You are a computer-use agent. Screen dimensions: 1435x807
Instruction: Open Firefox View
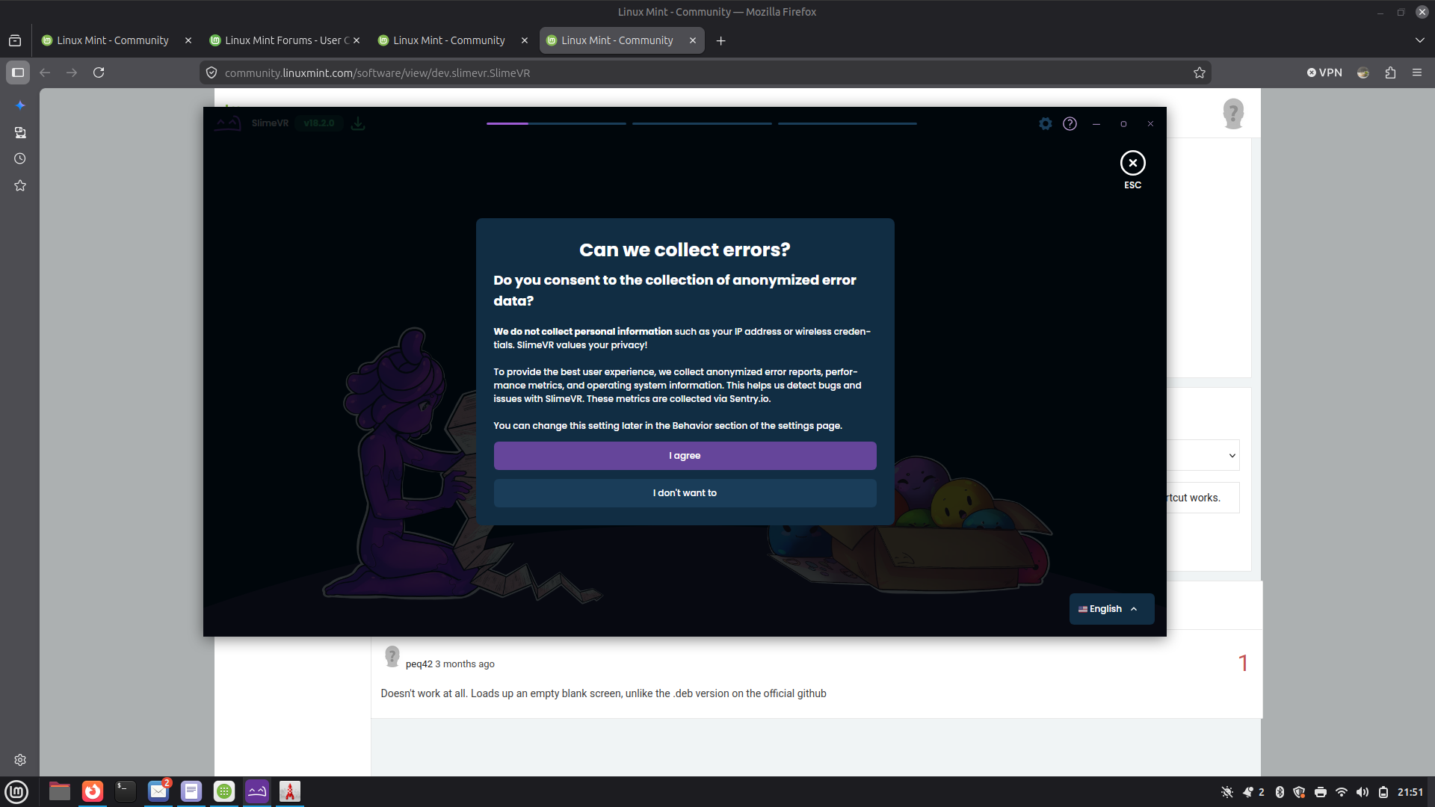click(15, 40)
